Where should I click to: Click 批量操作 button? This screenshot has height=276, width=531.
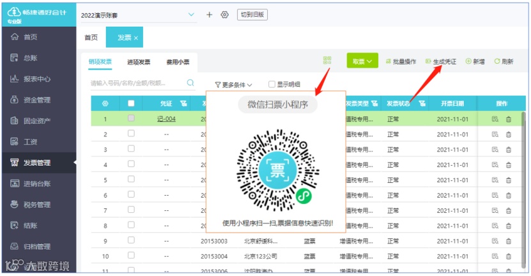(x=401, y=61)
